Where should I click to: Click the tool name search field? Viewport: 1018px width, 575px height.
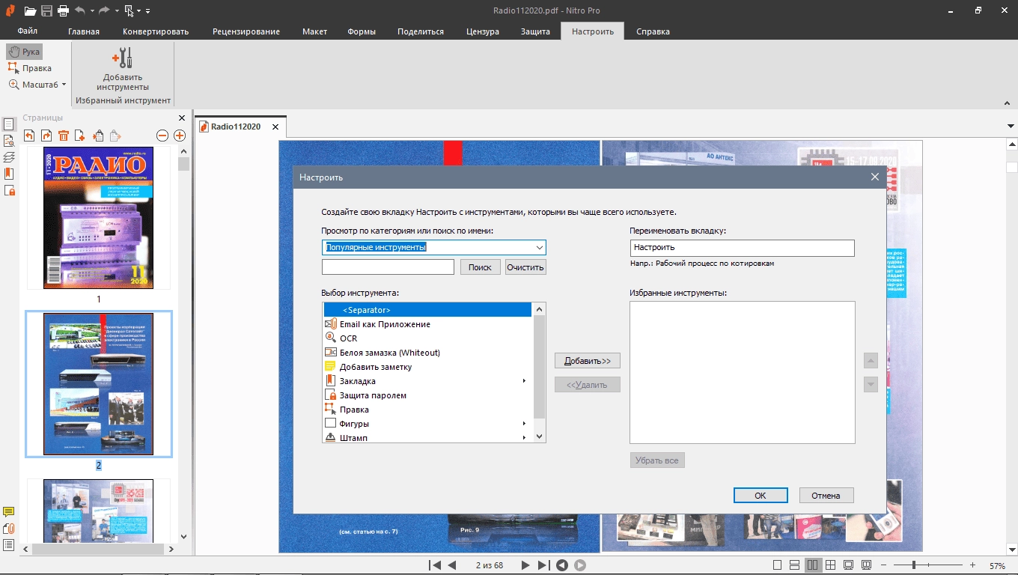point(388,267)
